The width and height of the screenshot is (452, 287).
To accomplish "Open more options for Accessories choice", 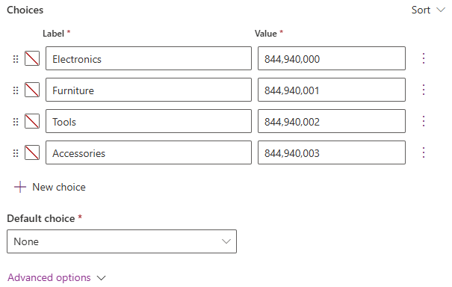I will [x=424, y=152].
